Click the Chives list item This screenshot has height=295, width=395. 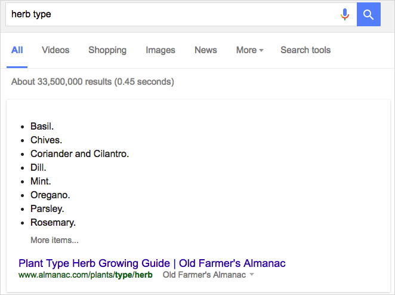(x=47, y=140)
